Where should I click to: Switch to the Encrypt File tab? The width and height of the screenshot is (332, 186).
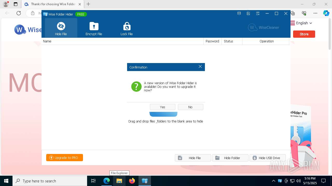(x=94, y=28)
